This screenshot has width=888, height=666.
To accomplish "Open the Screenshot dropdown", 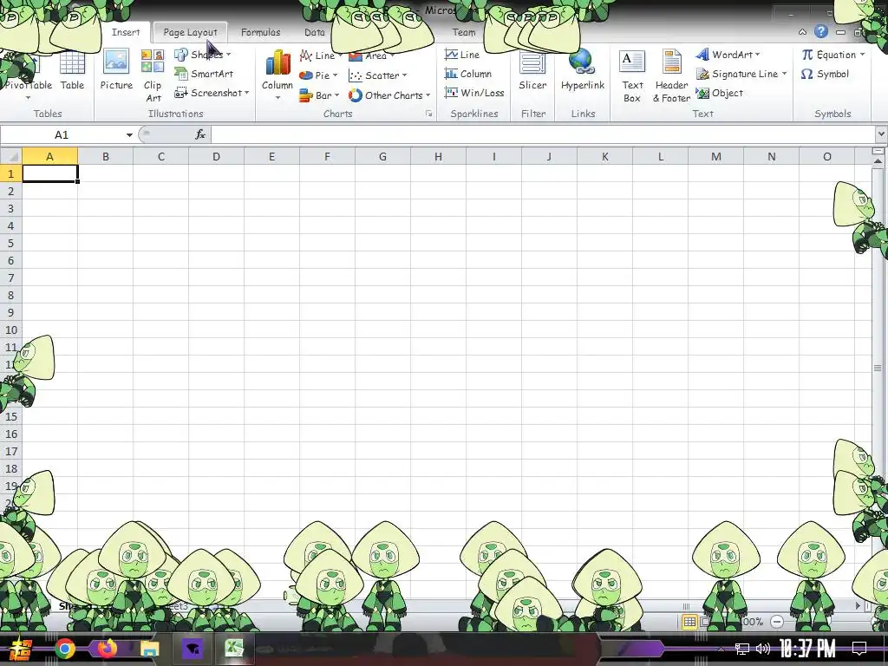I will 212,93.
